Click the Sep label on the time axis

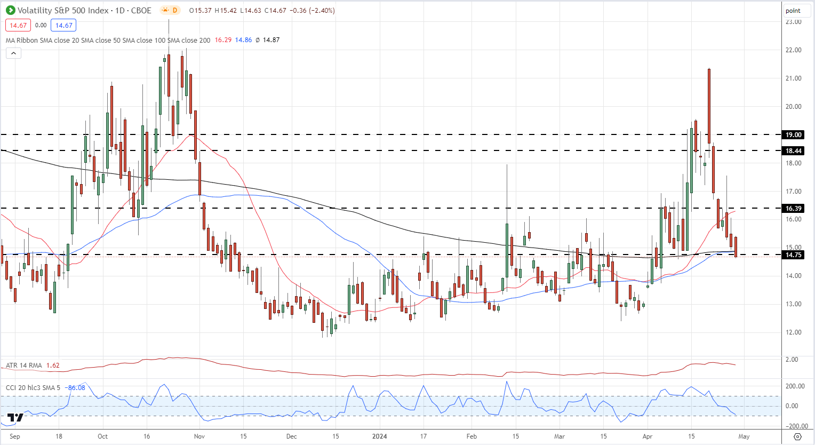[15, 436]
